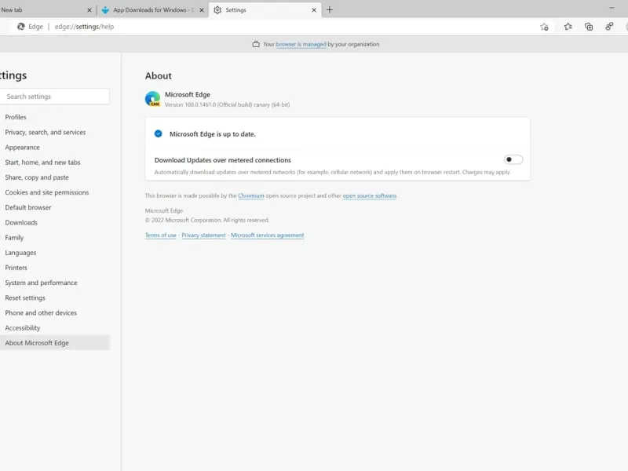Click the Search settings field
This screenshot has width=628, height=471.
(54, 97)
